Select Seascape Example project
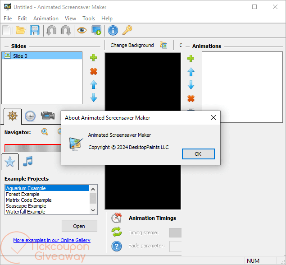The height and width of the screenshot is (265, 286). click(47, 206)
